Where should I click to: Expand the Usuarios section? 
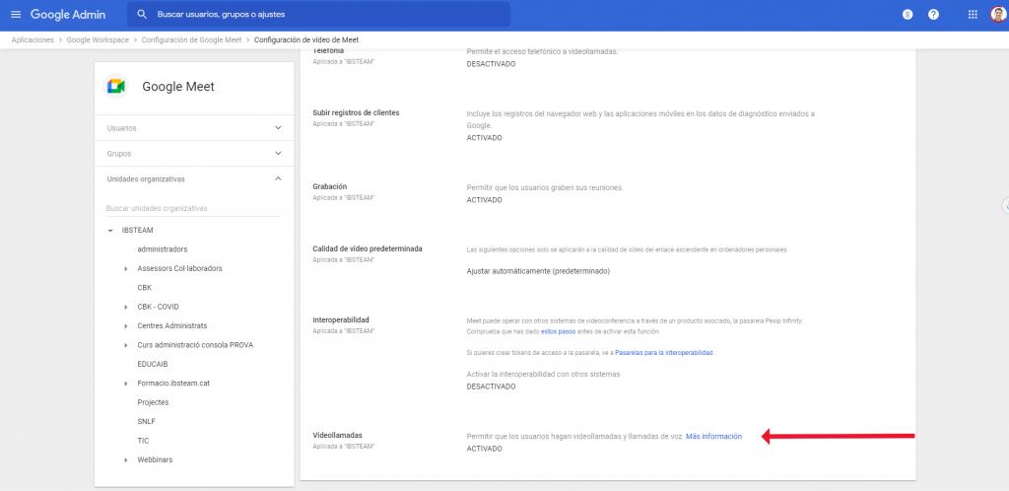tap(278, 128)
